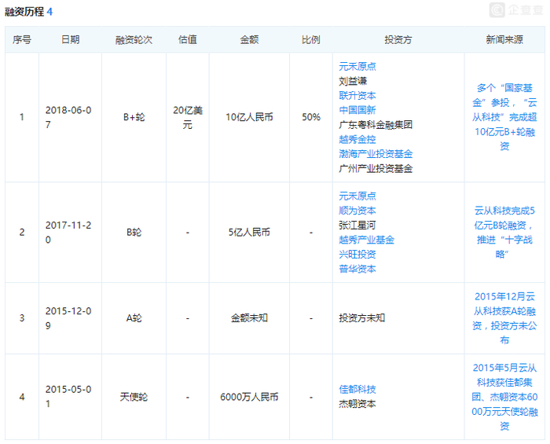Open news link about 6000万元天使轮融资
This screenshot has width=550, height=444.
[504, 397]
